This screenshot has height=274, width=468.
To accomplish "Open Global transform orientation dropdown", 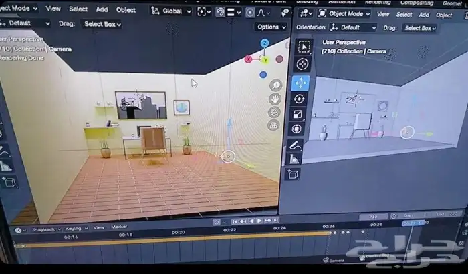I will (x=171, y=11).
